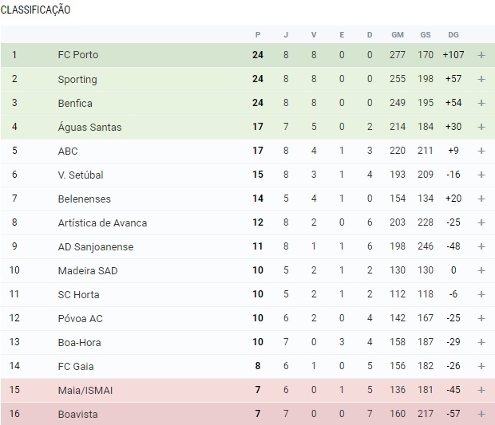Expand V. Setúbal standings row

481,175
